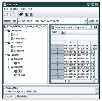Collapse the Dataset1 tree node

[9, 59]
